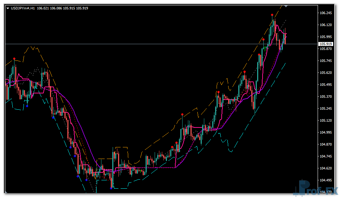Click the 105.870 label below current price
The image size is (339, 197).
point(326,49)
